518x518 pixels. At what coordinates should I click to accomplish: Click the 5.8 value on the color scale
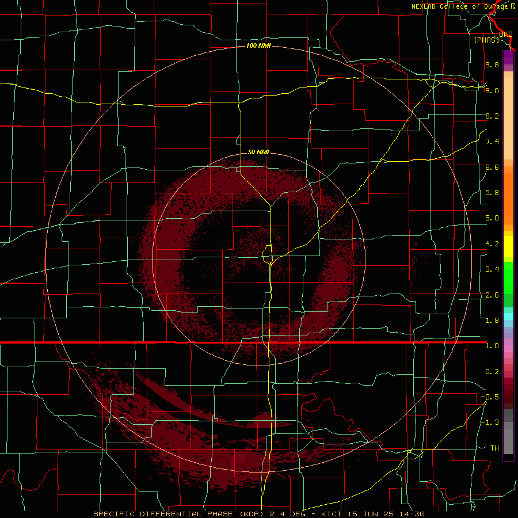pos(492,193)
